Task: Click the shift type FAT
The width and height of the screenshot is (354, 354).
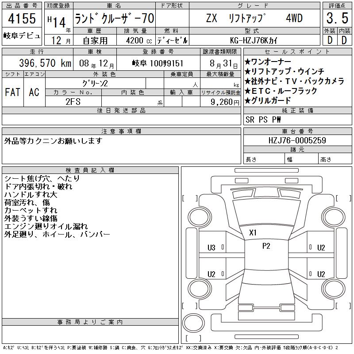Action: 13,92
